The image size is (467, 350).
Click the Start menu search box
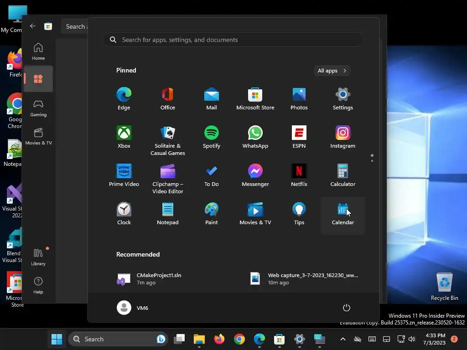(x=233, y=40)
